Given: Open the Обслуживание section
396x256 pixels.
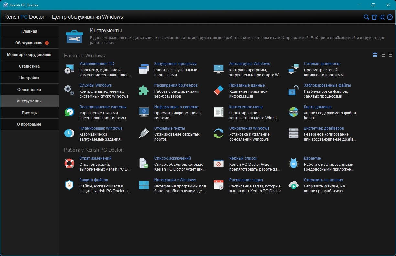Looking at the screenshot, I should point(29,43).
